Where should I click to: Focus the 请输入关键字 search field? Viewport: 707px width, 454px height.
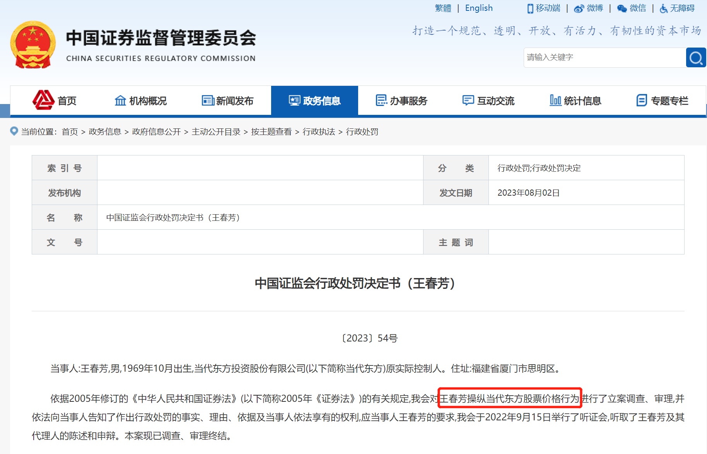tap(605, 58)
